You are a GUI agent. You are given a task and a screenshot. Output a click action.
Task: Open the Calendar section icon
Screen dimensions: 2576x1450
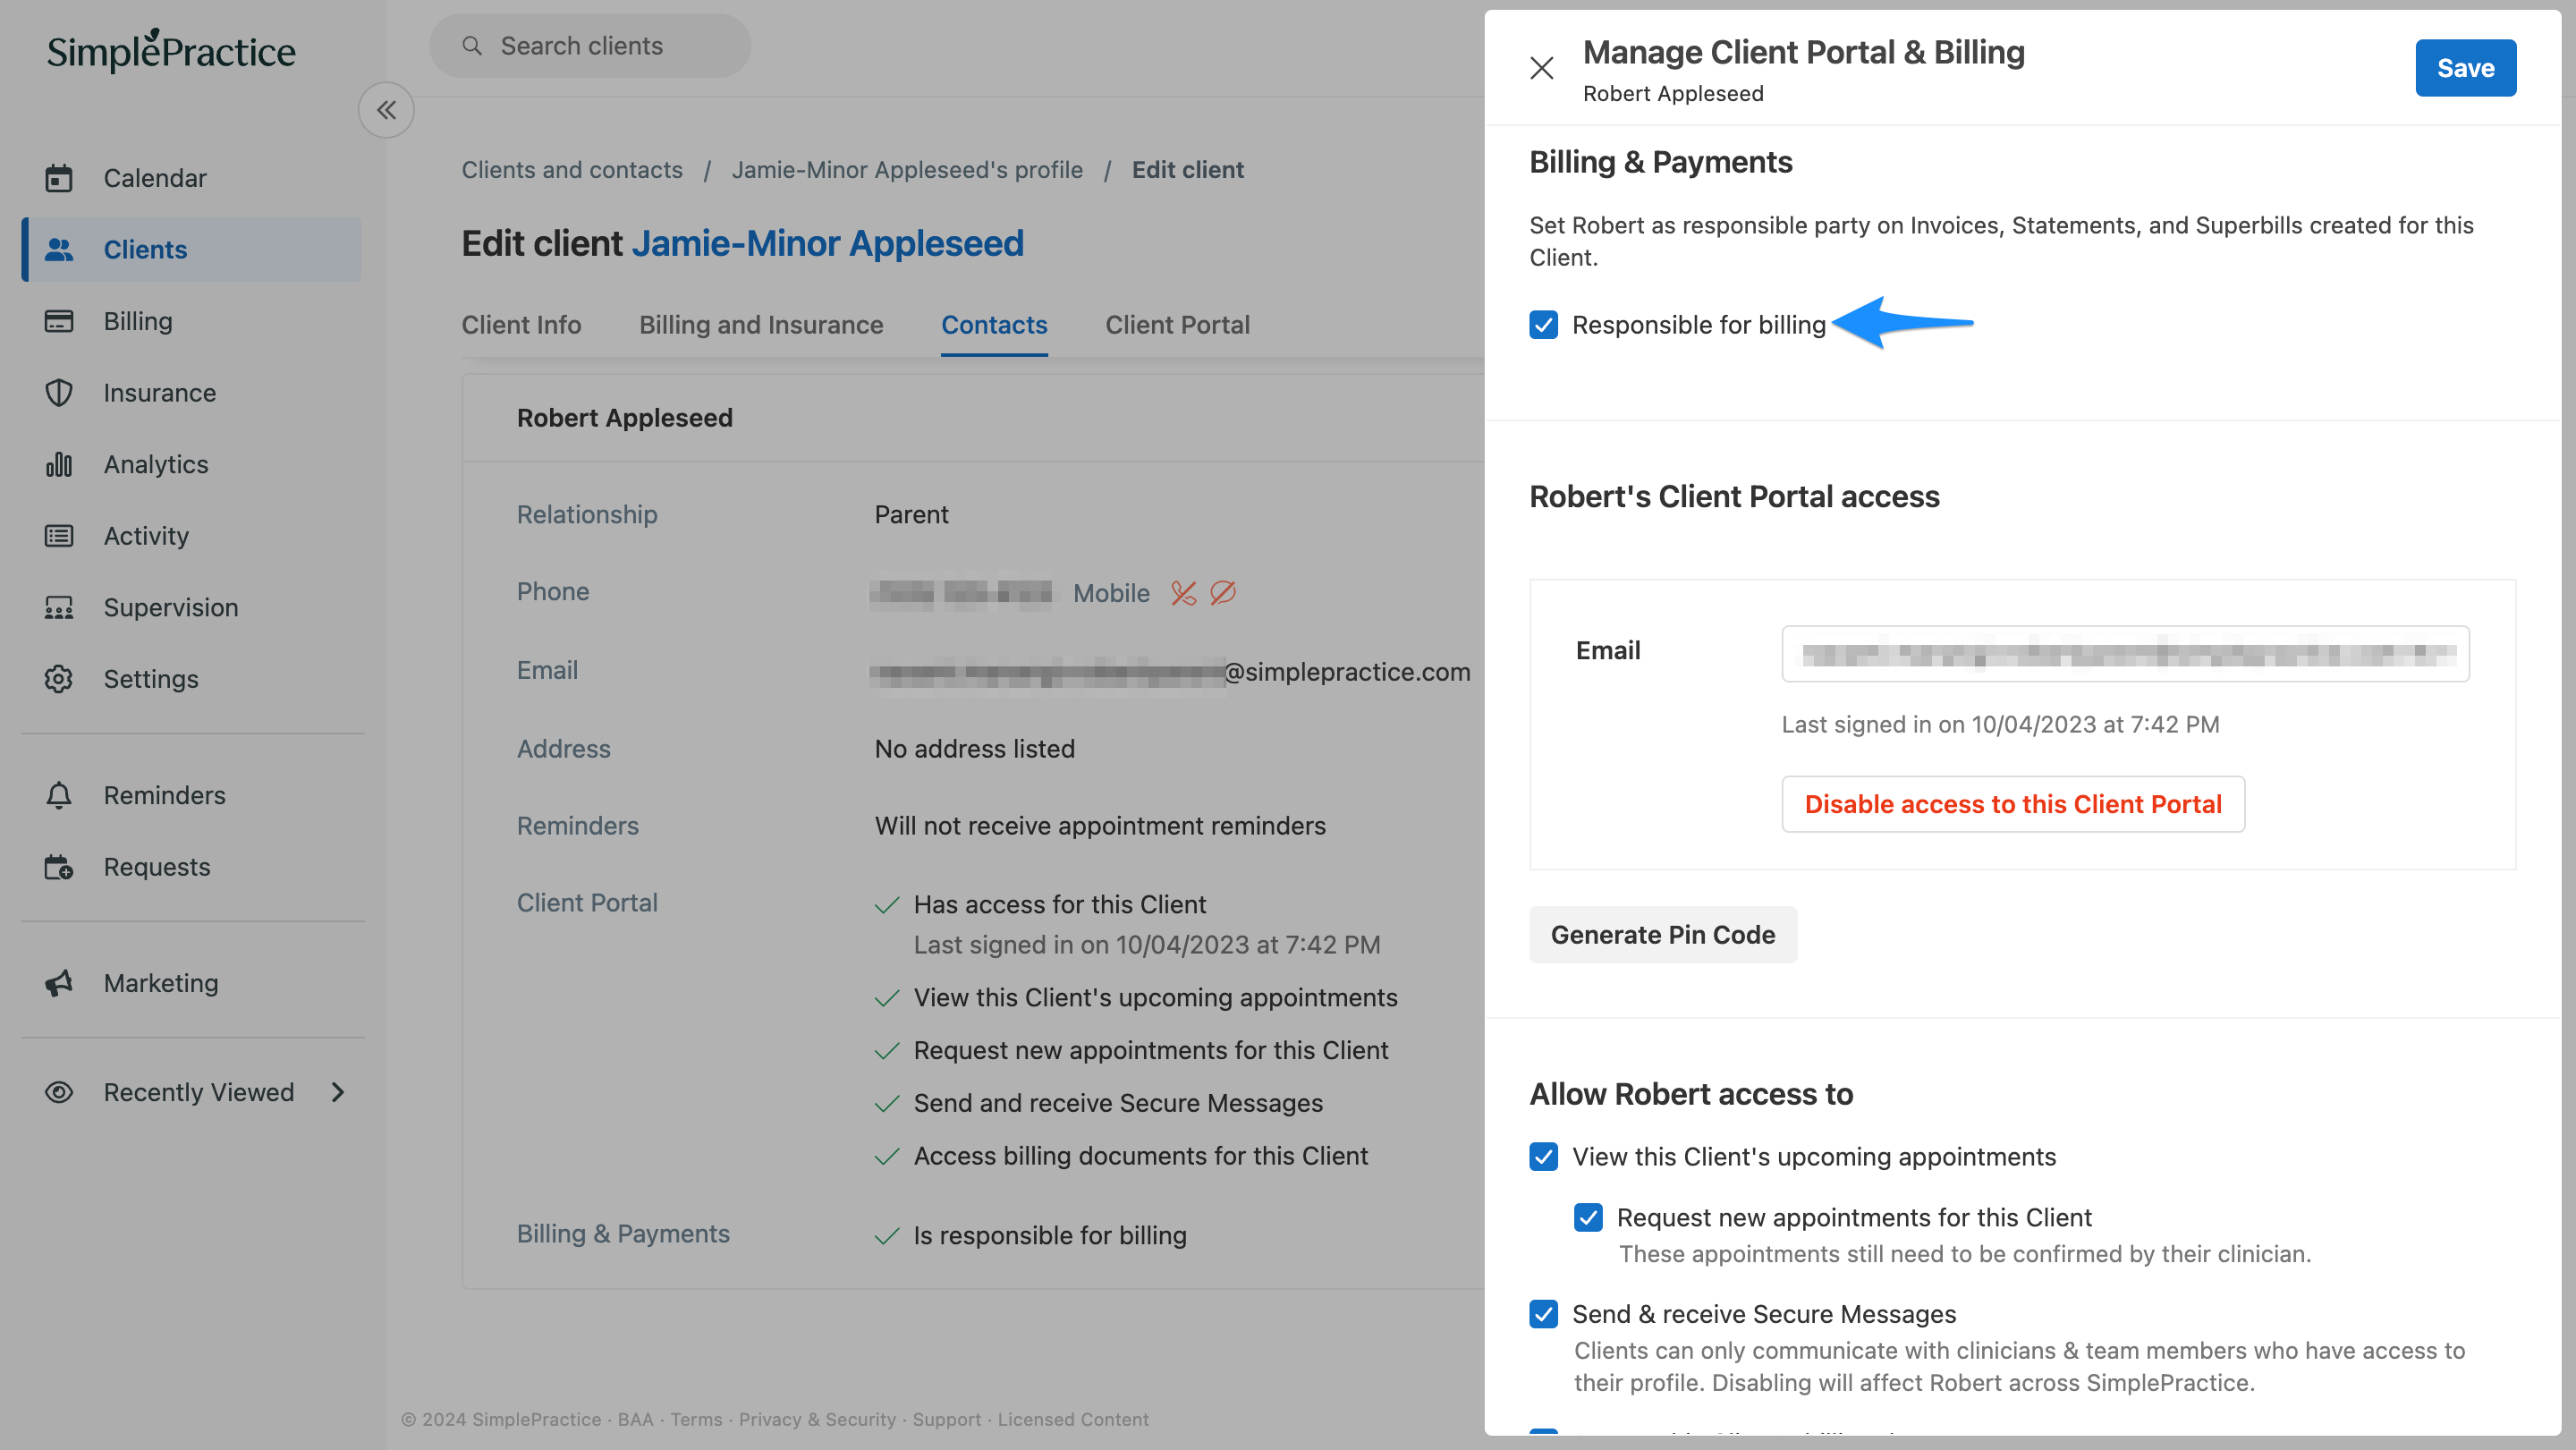pyautogui.click(x=59, y=178)
